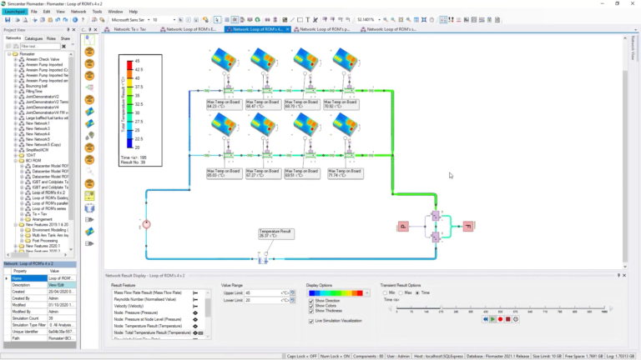Switch to the Roles tab
This screenshot has height=360, width=641.
51,38
